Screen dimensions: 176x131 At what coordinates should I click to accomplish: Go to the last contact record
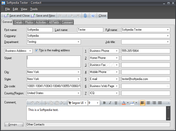pos(78,16)
